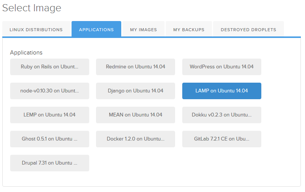The width and height of the screenshot is (305, 192).
Task: Choose the node-v0.10.30 image
Action: pyautogui.click(x=50, y=91)
